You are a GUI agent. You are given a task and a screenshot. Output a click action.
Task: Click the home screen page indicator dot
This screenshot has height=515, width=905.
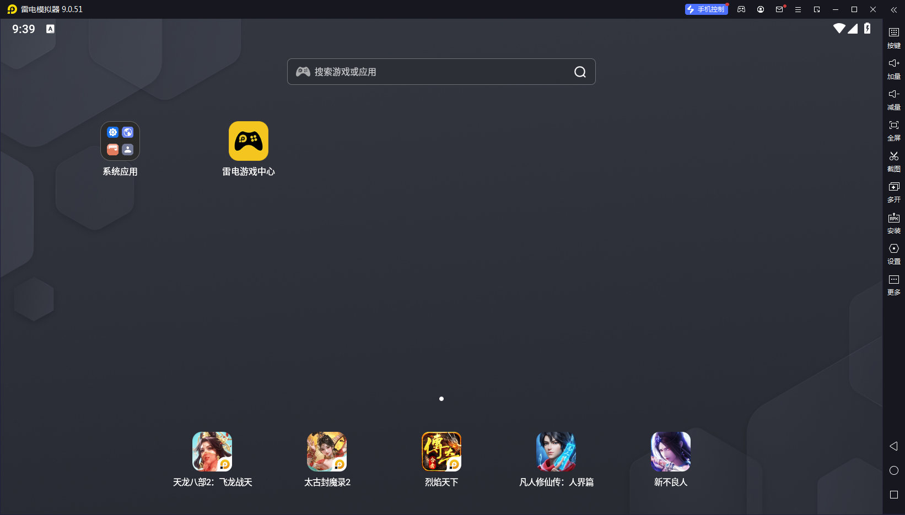441,399
